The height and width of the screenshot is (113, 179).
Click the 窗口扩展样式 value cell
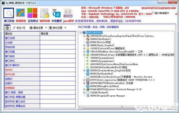click(x=58, y=65)
